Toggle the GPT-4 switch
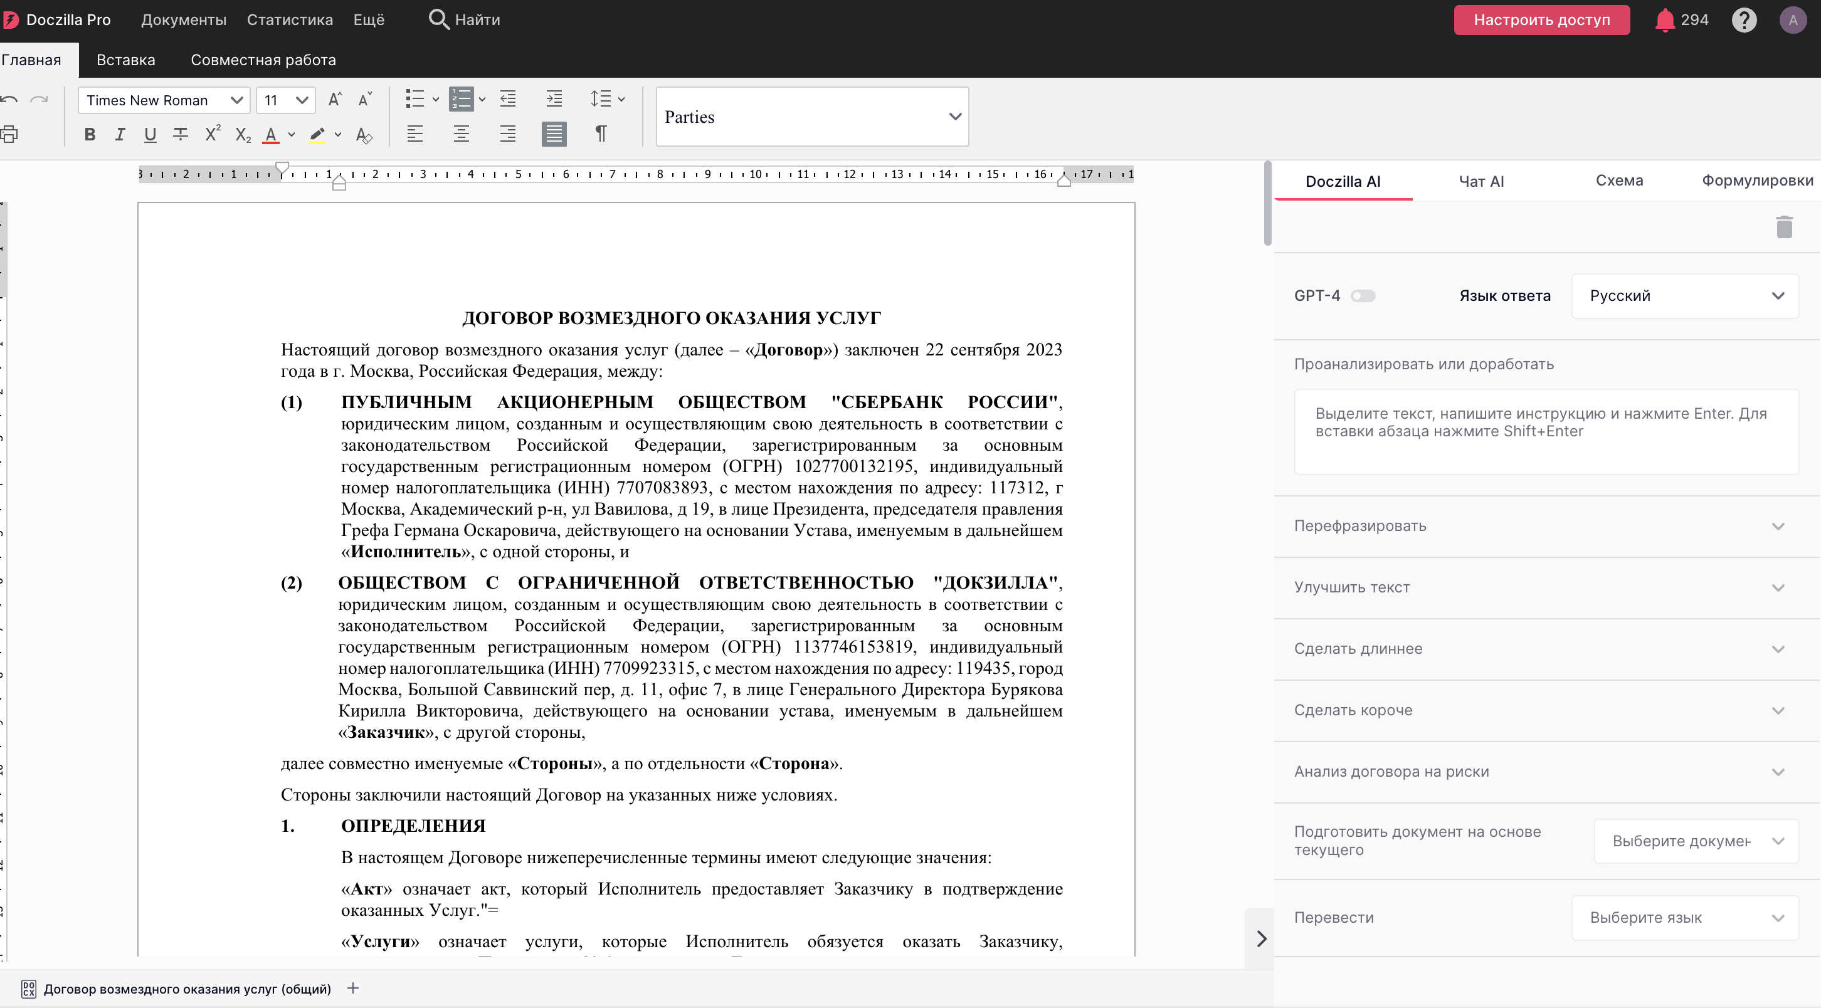This screenshot has width=1821, height=1008. 1362,295
